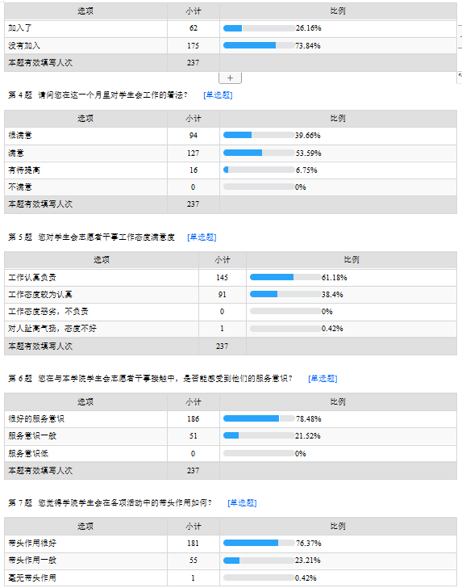Click the 73.84% progress bar for 没有加入

pyautogui.click(x=259, y=45)
